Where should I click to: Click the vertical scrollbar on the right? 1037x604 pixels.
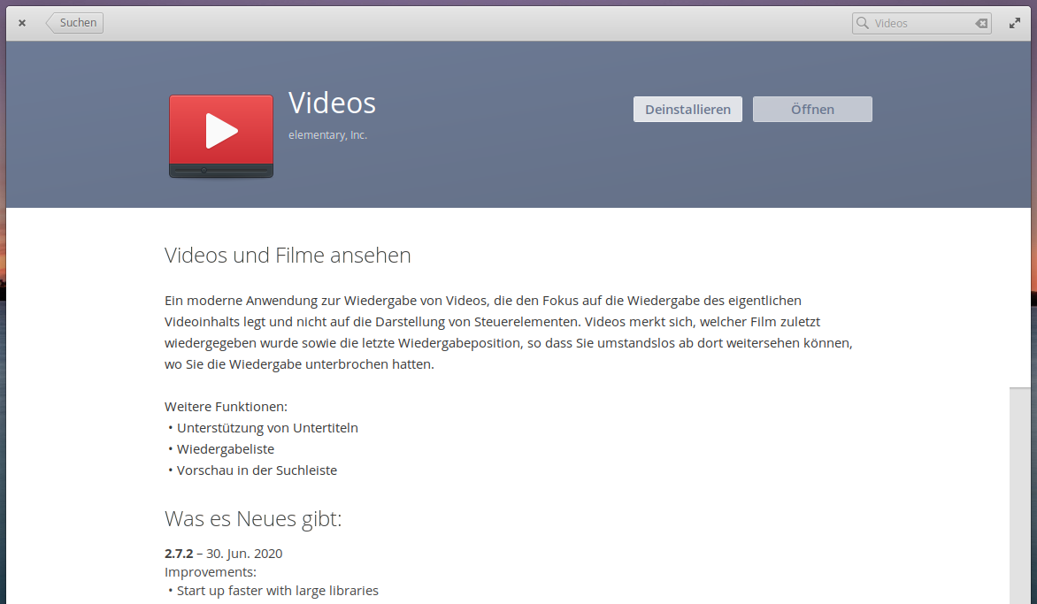pyautogui.click(x=1019, y=495)
